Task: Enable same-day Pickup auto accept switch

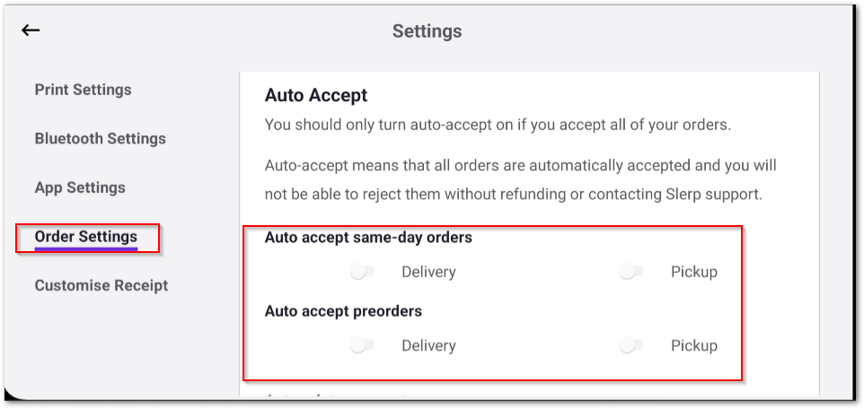Action: coord(632,272)
